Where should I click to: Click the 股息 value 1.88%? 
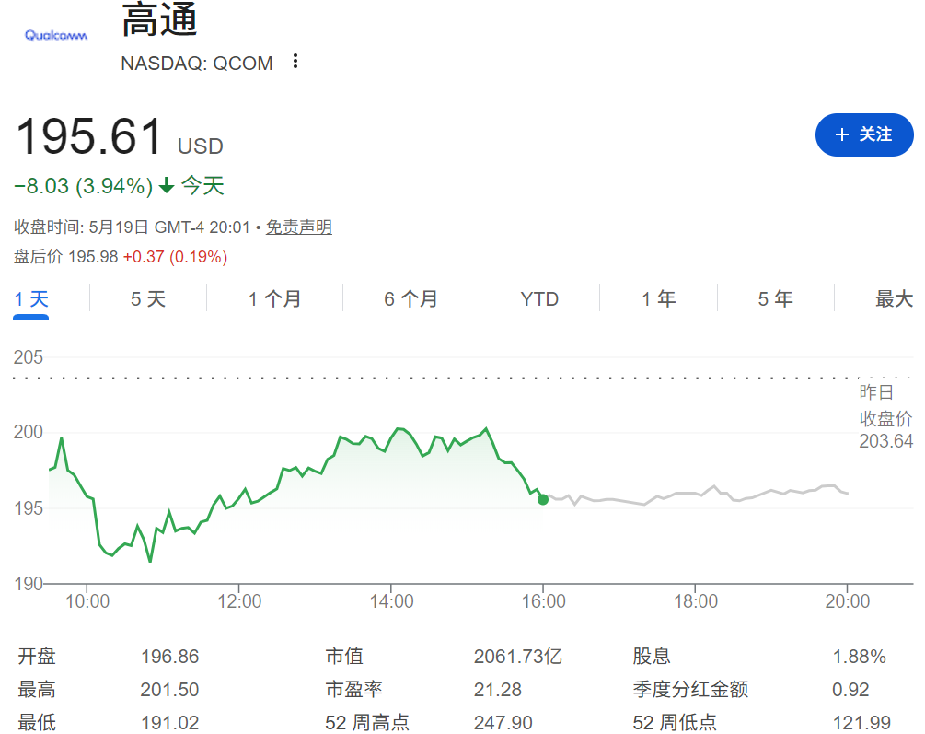click(x=859, y=657)
